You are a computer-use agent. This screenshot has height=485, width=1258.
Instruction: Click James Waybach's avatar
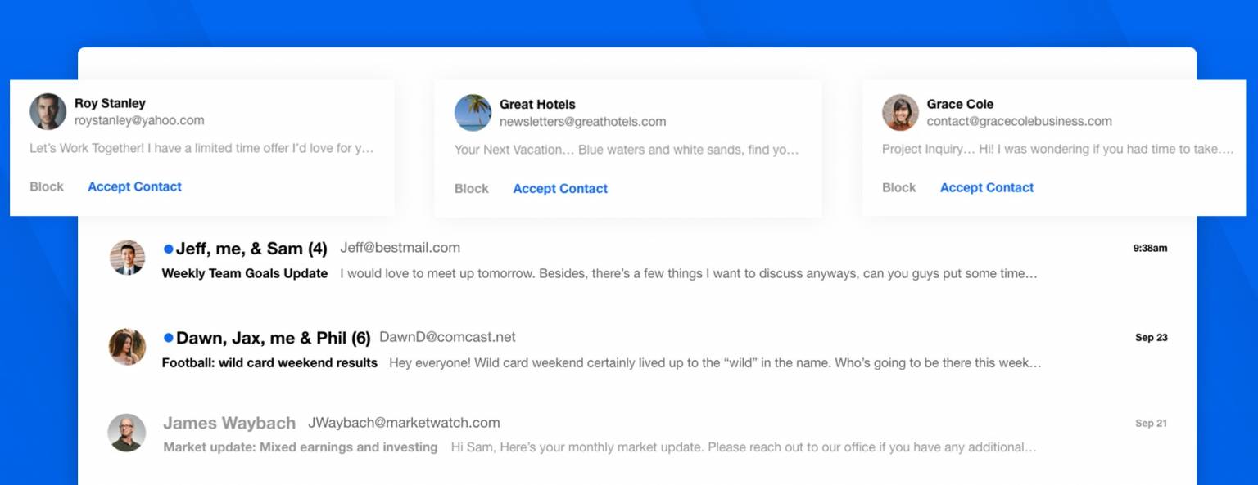coord(127,433)
